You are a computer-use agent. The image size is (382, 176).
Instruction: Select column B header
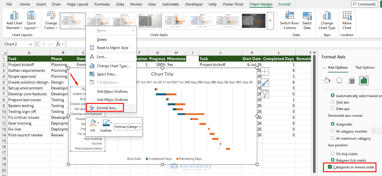[63, 53]
